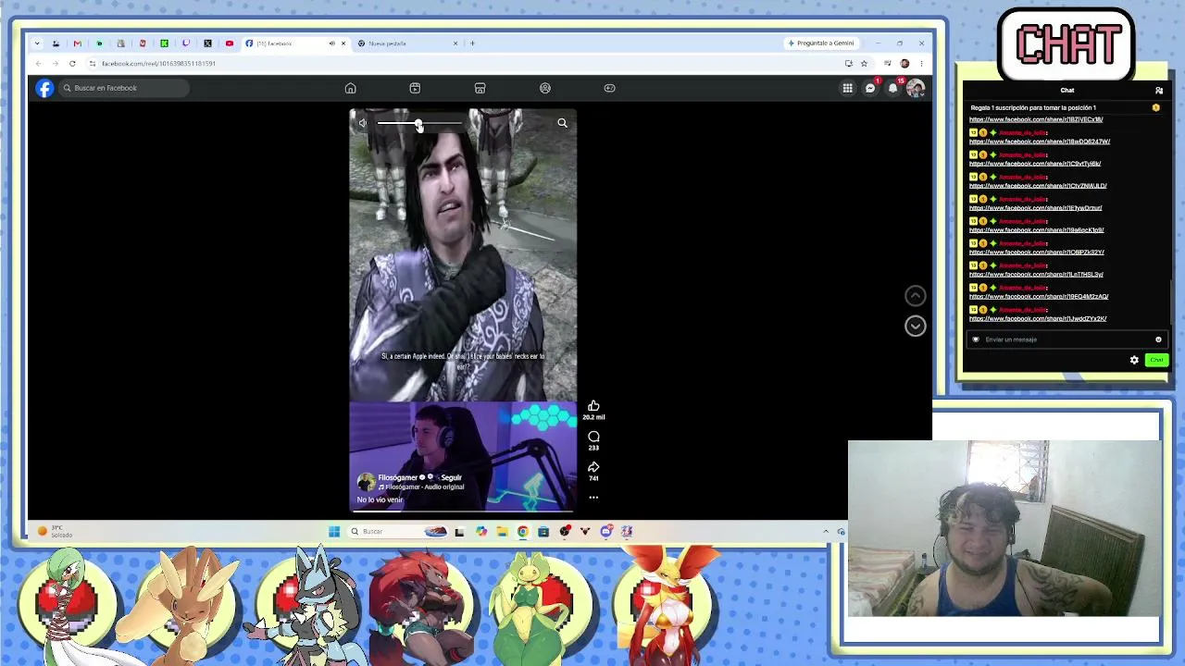The height and width of the screenshot is (666, 1185).
Task: Click the browser address bar URL
Action: tap(158, 64)
